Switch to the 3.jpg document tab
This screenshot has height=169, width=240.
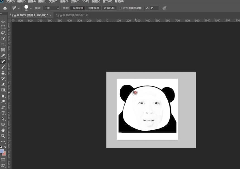[70, 15]
